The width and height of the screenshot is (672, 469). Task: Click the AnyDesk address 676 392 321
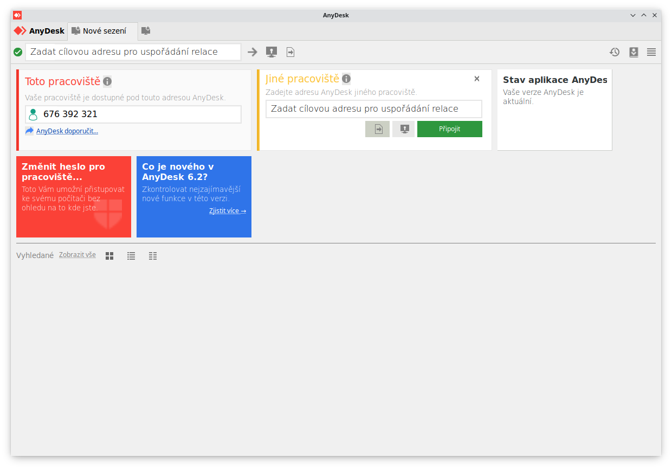click(70, 114)
